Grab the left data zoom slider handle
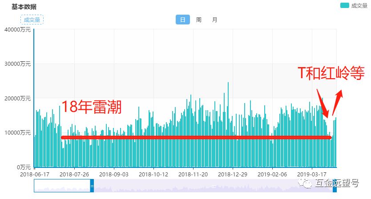Image resolution: width=371 pixels, height=199 pixels. pyautogui.click(x=92, y=186)
